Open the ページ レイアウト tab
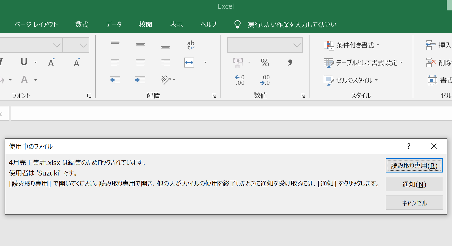 (36, 24)
